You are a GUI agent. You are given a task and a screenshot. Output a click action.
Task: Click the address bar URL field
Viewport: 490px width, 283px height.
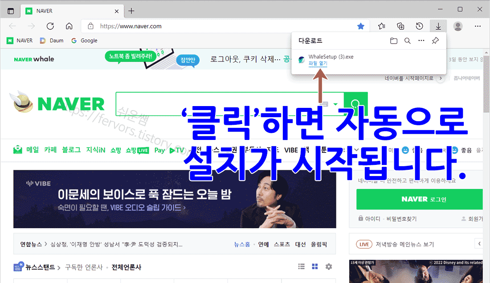(x=226, y=26)
